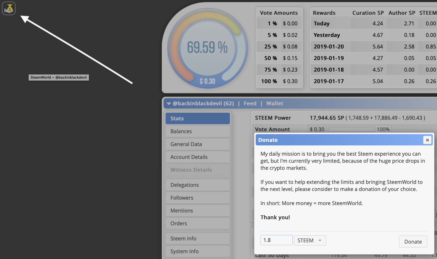This screenshot has height=259, width=437.
Task: Open Account Details section
Action: (198, 157)
